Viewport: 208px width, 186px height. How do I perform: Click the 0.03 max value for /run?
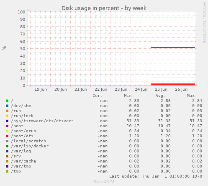197,111
